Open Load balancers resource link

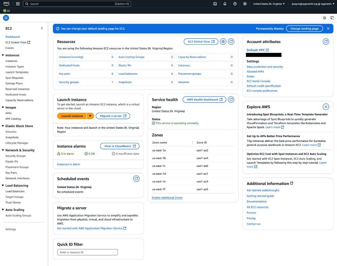pyautogui.click(x=128, y=74)
